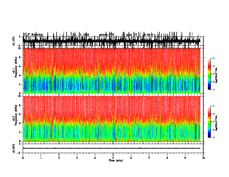229x177 pixels.
Task: Click time axis tick label '8'
Action: click(x=167, y=158)
